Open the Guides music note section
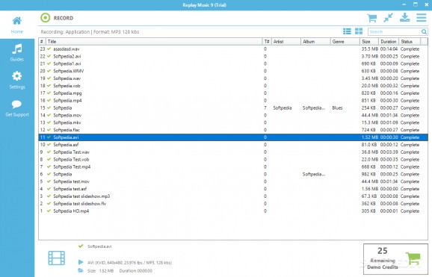432x277 pixels. (x=16, y=52)
